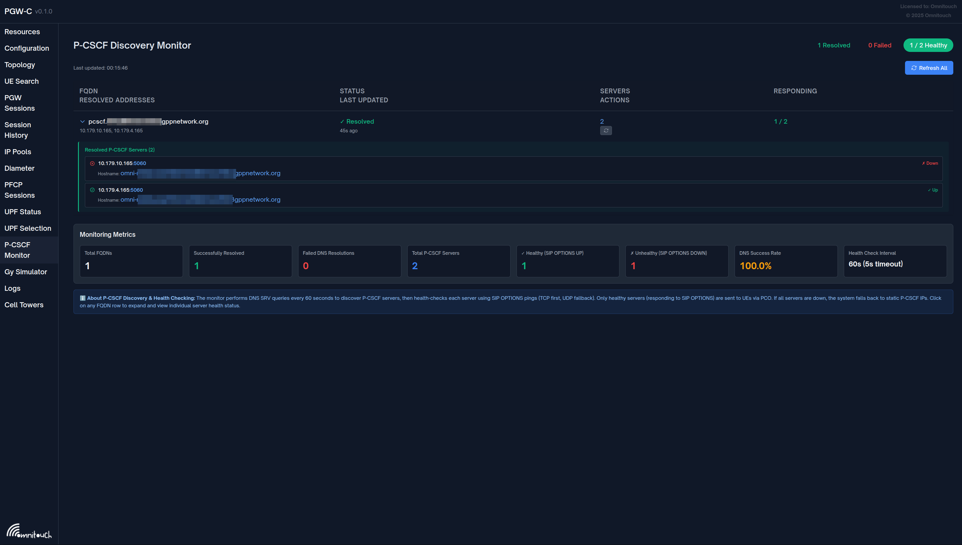Open the Gy Simulator page
The height and width of the screenshot is (545, 962).
click(25, 272)
